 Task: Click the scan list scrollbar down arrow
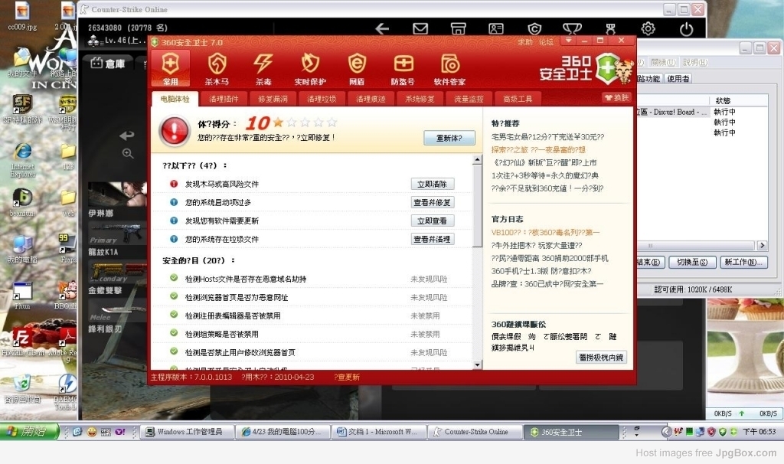(x=478, y=365)
